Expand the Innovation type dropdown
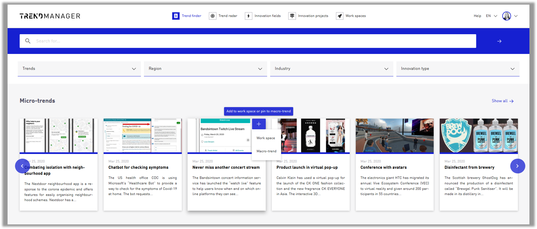537x229 pixels. (x=458, y=69)
